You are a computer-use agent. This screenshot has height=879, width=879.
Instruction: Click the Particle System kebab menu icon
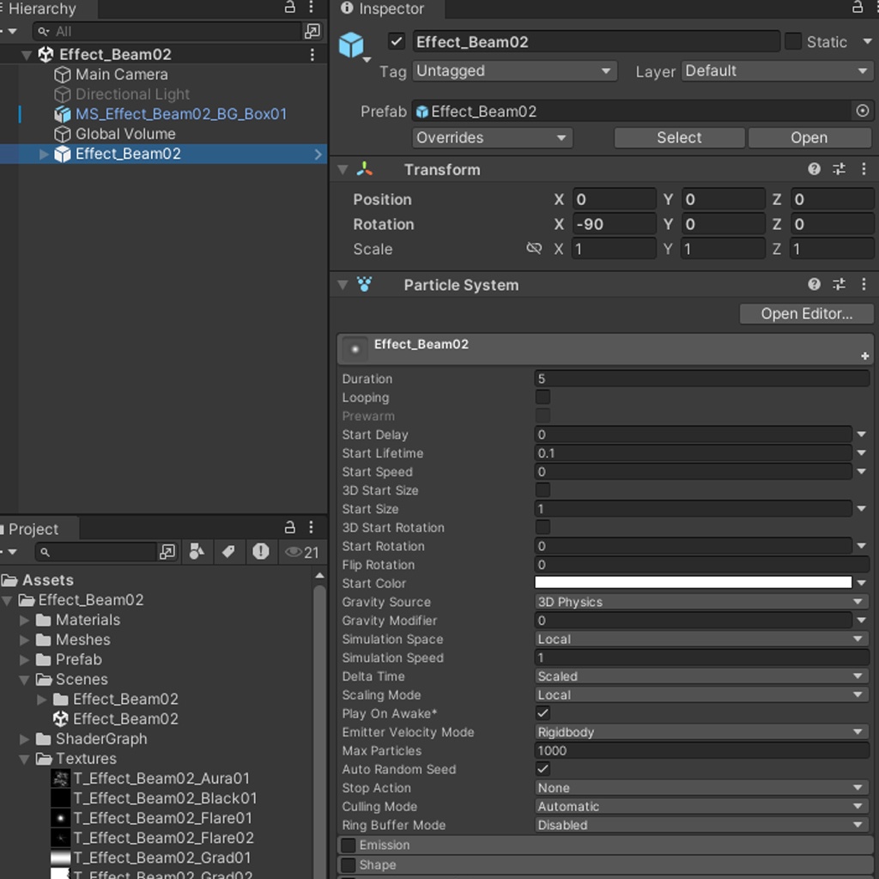(x=864, y=284)
